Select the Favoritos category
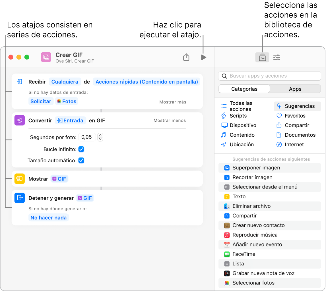 [296, 116]
